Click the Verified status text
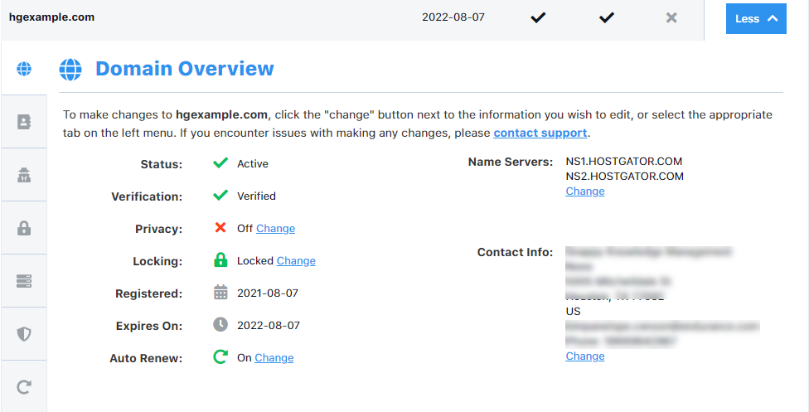This screenshot has width=809, height=412. click(x=256, y=196)
